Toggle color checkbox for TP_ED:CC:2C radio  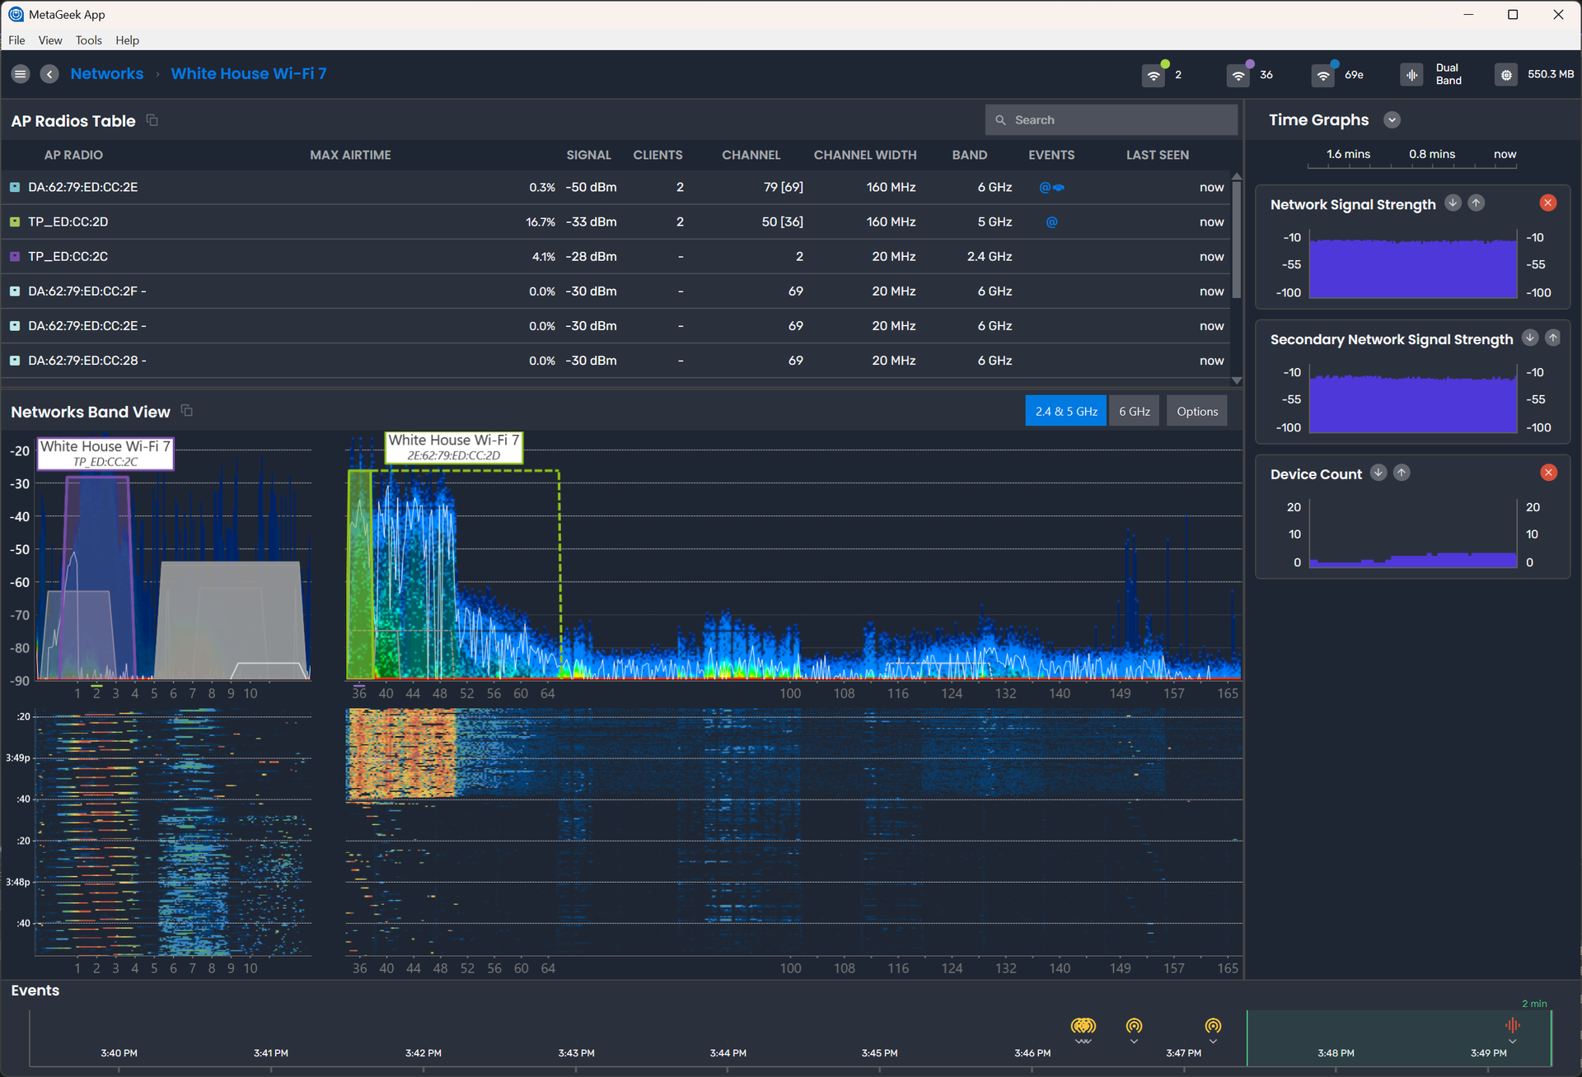(x=15, y=257)
